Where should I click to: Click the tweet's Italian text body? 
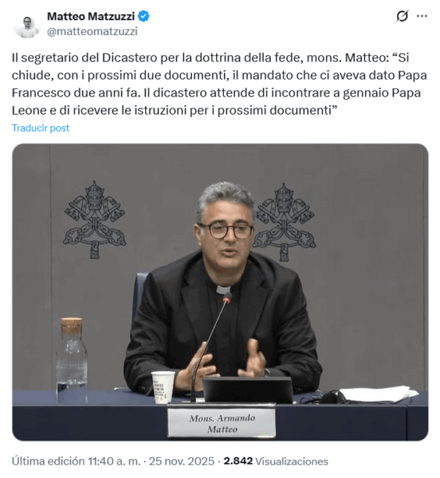219,84
